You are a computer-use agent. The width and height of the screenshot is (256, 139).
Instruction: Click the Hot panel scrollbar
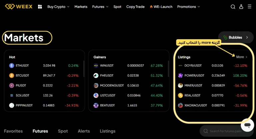84,69
